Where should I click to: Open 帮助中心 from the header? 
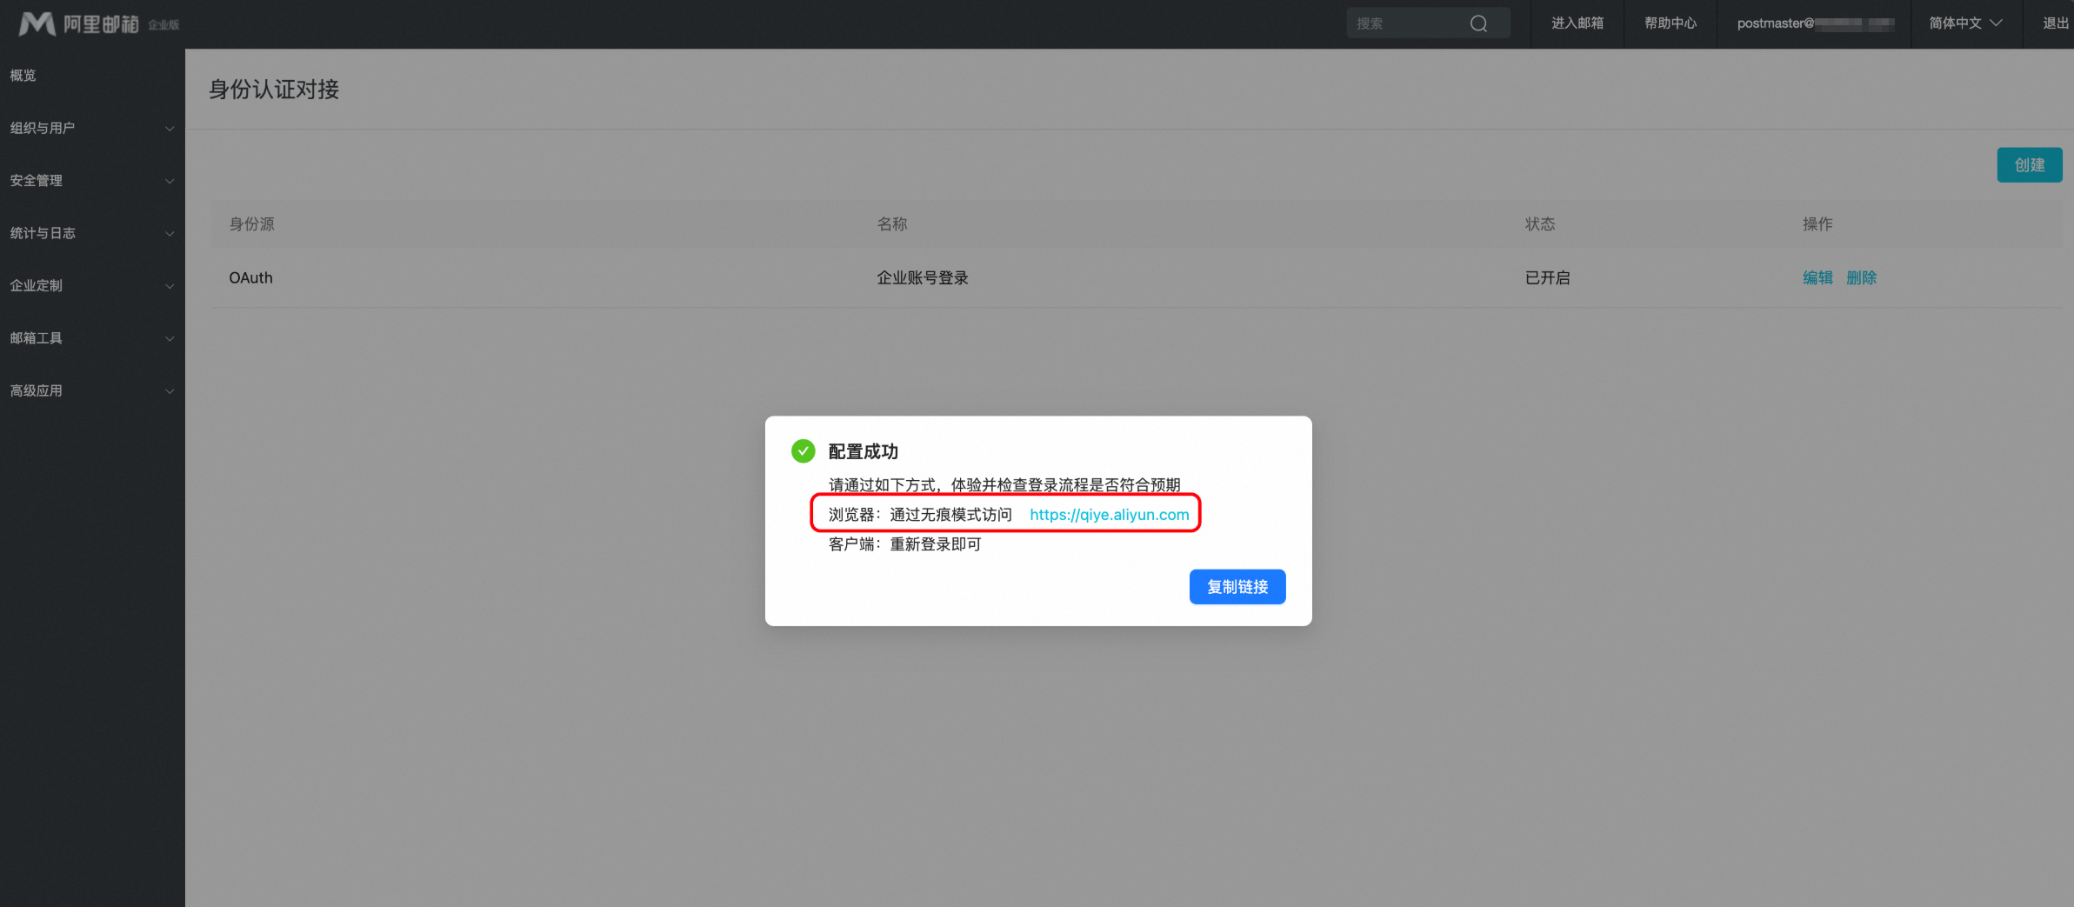[1670, 23]
